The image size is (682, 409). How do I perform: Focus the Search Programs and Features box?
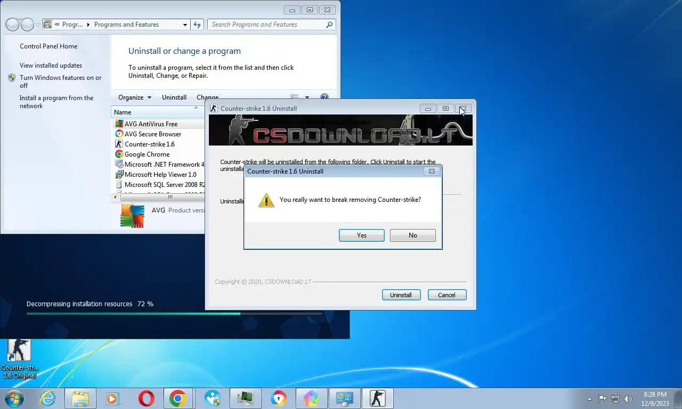(x=266, y=24)
